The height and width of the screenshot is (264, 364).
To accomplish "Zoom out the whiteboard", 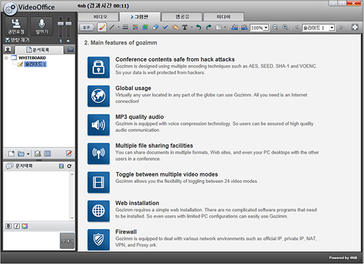I will click(x=275, y=27).
